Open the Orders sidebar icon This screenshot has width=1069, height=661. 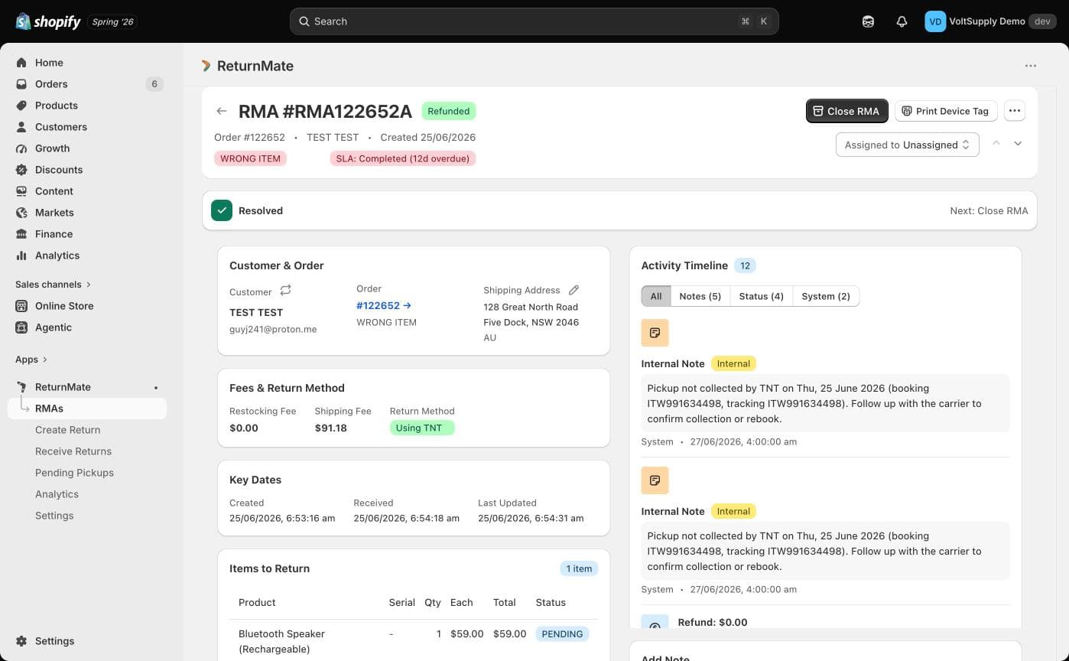21,84
